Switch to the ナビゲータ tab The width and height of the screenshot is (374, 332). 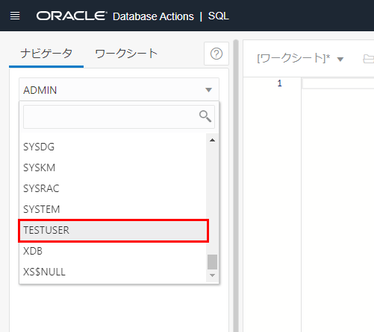tap(46, 54)
